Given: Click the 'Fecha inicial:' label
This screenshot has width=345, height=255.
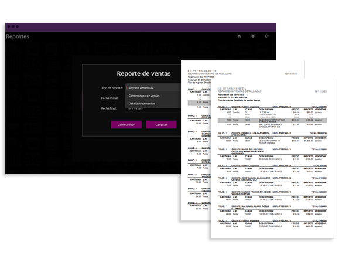Looking at the screenshot, I should click(110, 98).
